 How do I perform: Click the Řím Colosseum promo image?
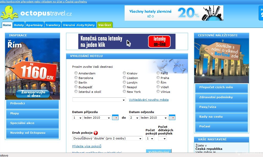(32, 69)
